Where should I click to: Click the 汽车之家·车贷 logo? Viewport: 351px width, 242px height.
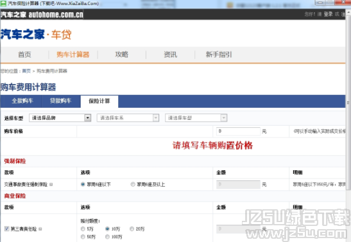(x=36, y=35)
